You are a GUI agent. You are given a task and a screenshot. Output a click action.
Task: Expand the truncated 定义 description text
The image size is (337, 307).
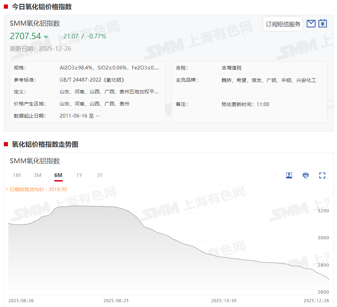(x=109, y=92)
